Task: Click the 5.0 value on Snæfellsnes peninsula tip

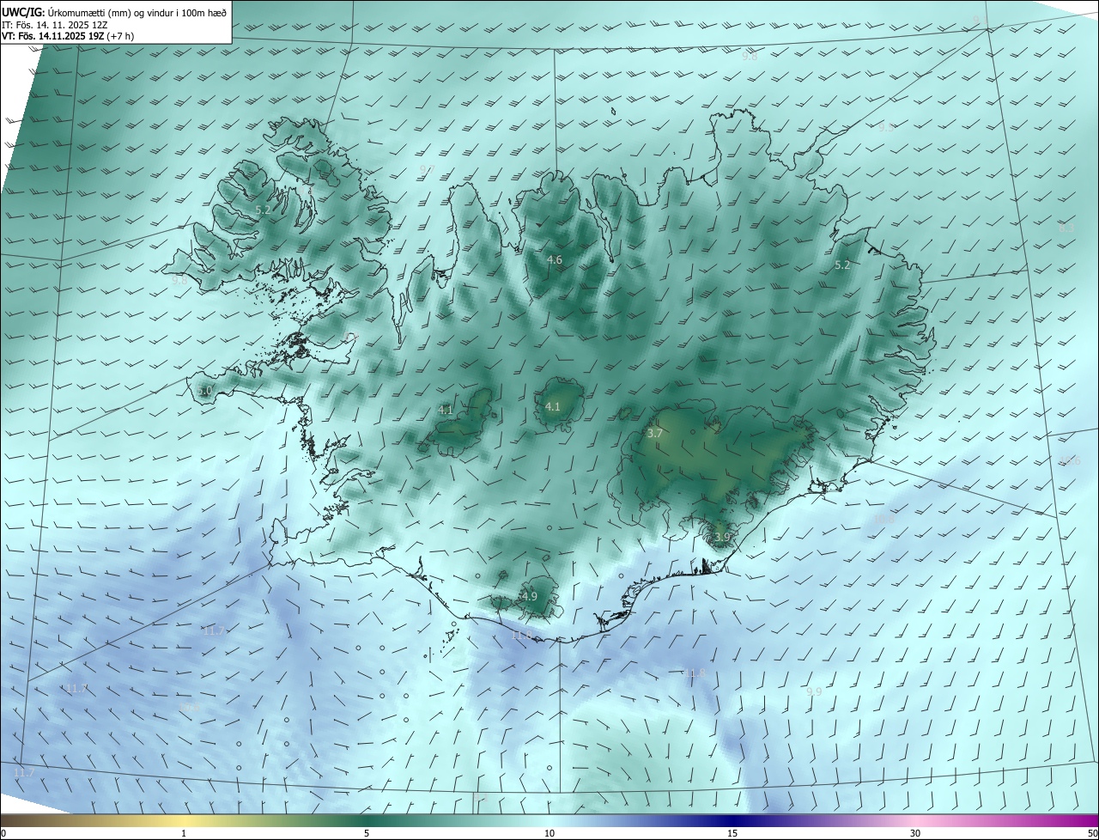Action: 203,390
